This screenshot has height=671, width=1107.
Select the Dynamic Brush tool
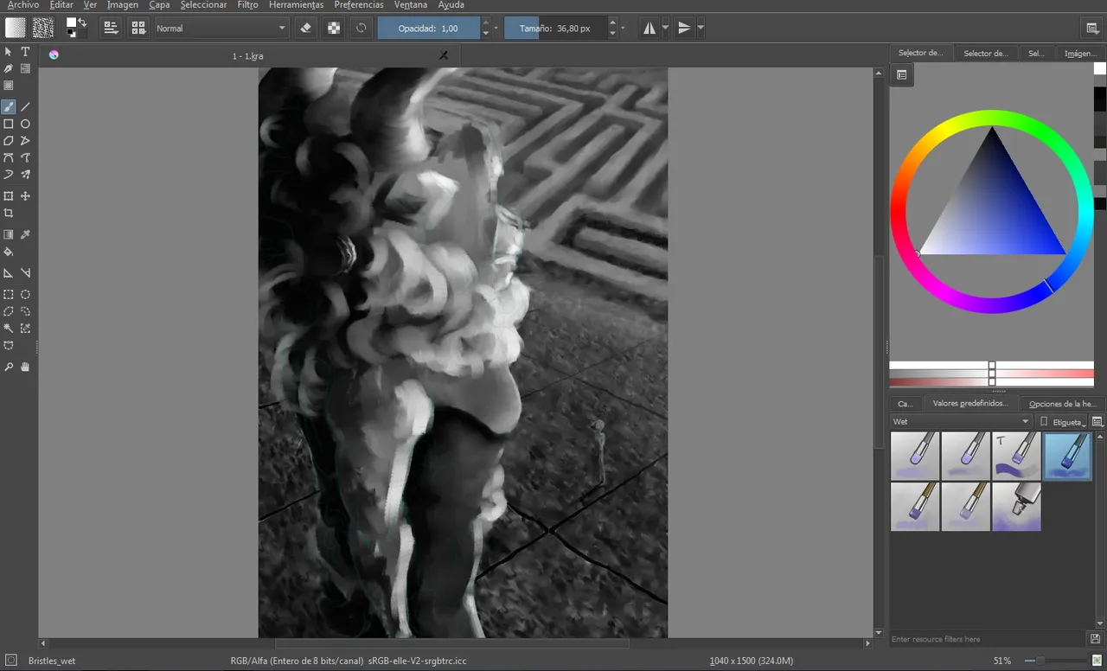point(9,174)
